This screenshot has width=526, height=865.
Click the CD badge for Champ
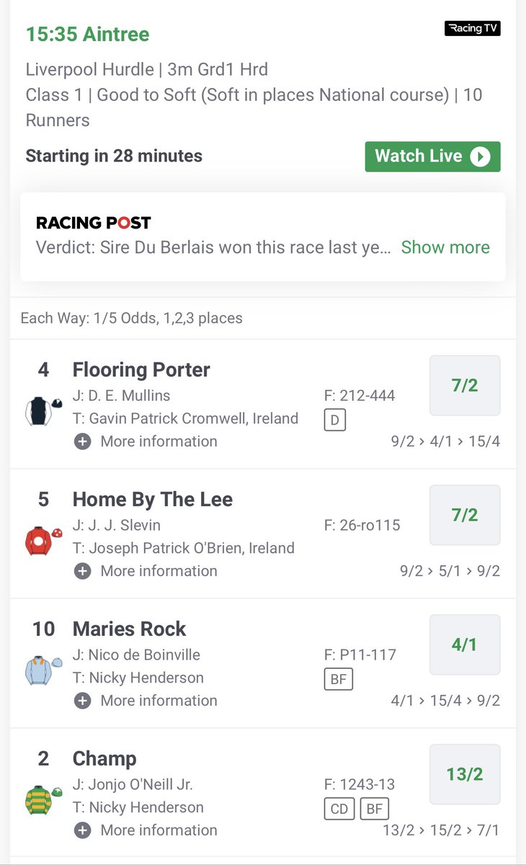[x=339, y=809]
